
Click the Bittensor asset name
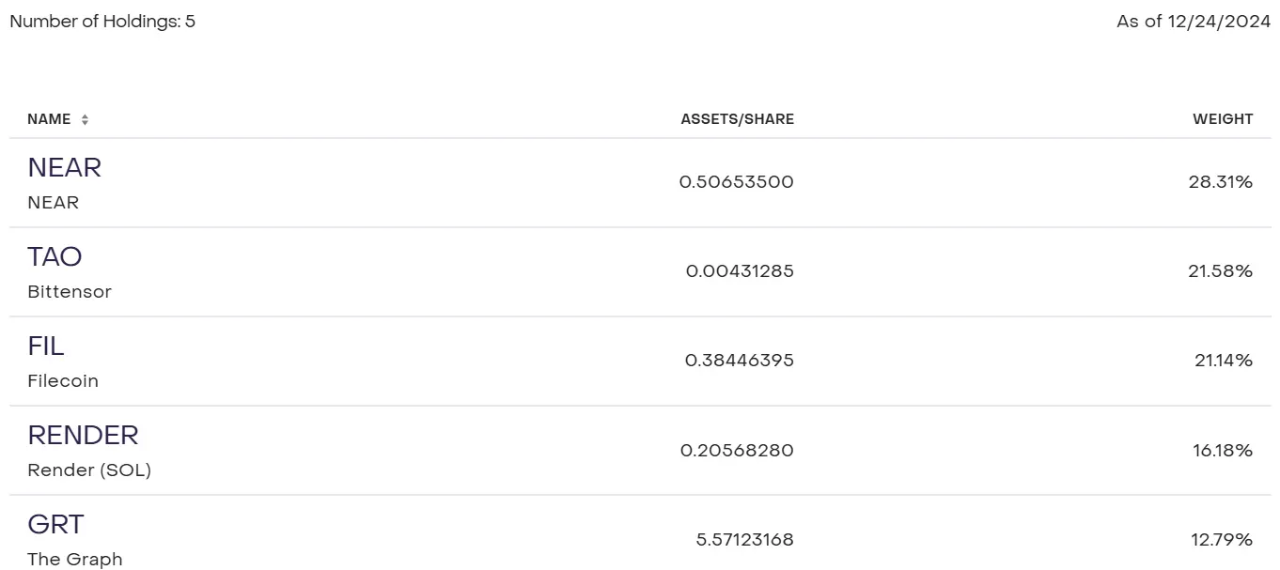tap(70, 292)
